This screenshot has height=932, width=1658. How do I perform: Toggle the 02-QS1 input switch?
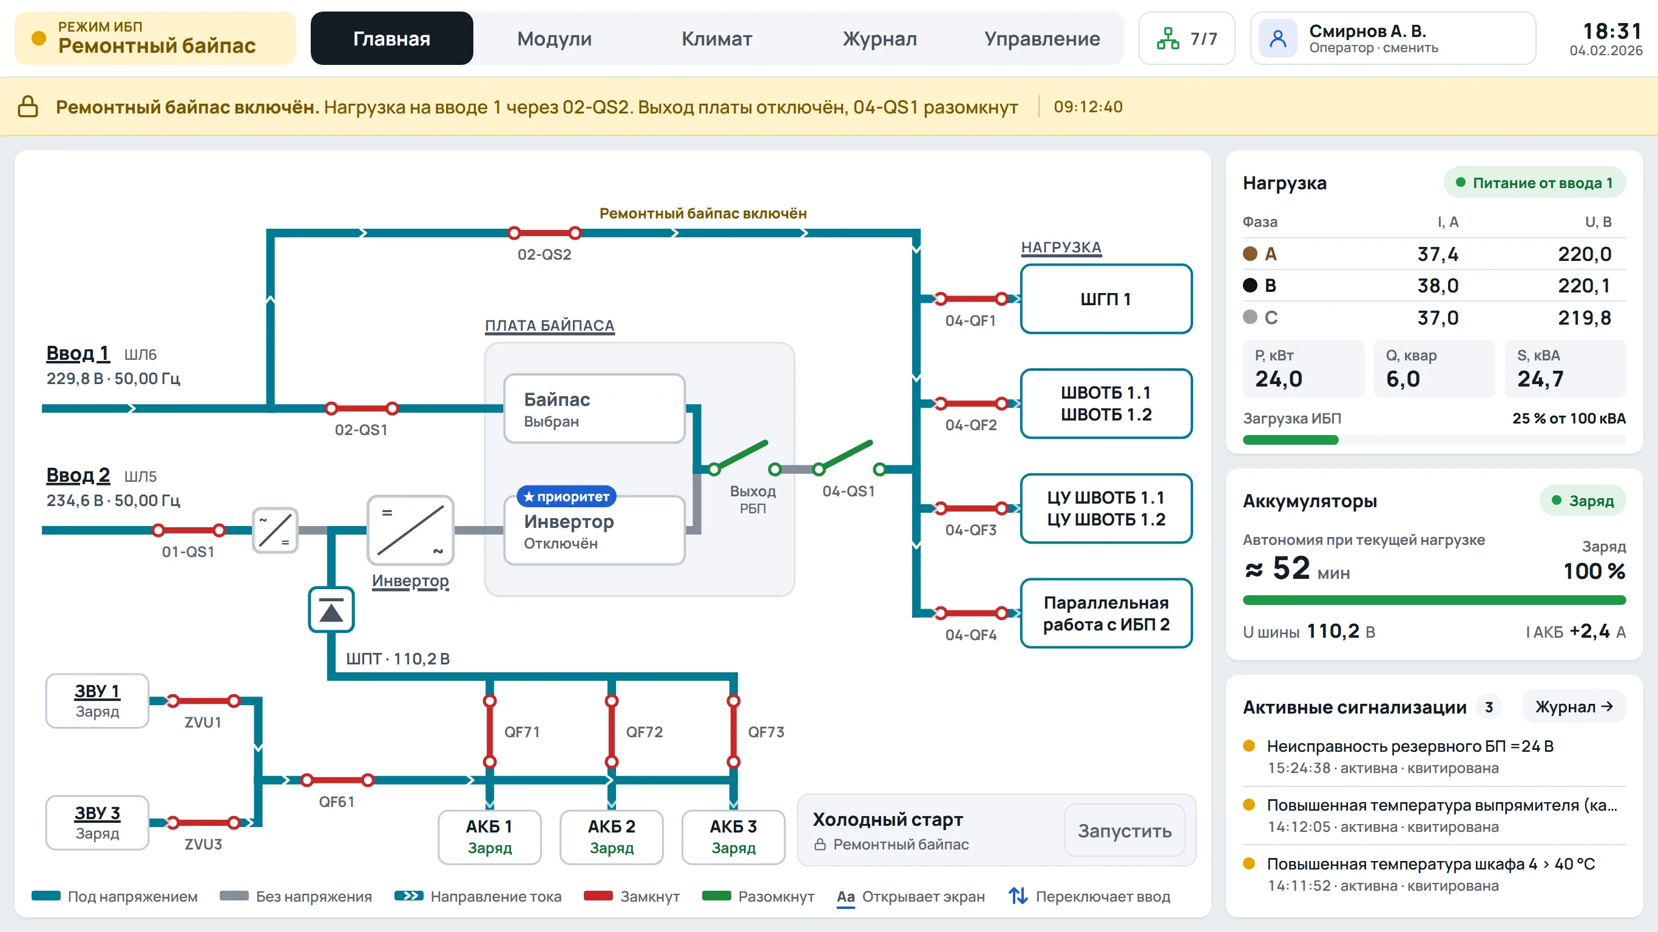[362, 408]
